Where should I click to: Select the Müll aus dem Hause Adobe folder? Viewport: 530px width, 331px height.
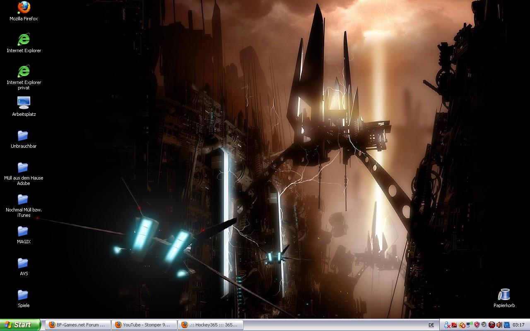[24, 173]
